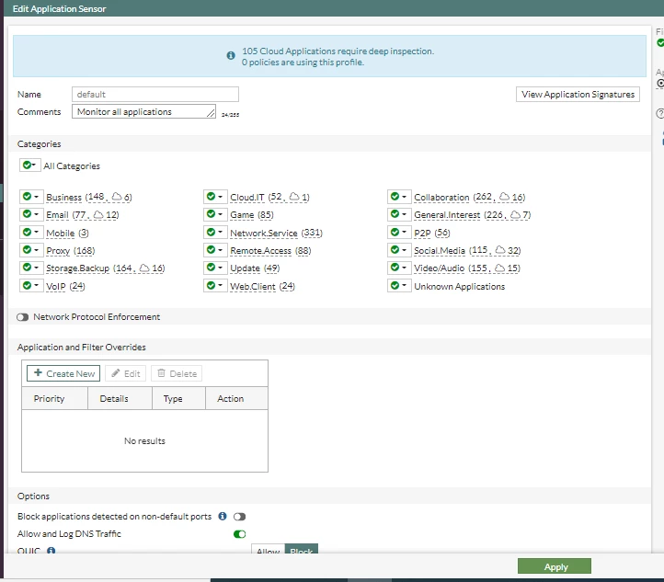Select QUIC Block option
The width and height of the screenshot is (664, 582).
coord(302,549)
